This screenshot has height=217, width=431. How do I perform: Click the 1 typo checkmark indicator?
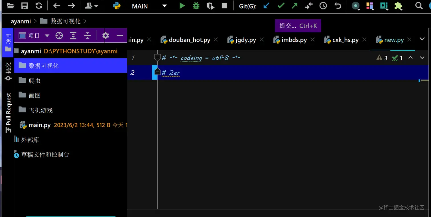[397, 58]
